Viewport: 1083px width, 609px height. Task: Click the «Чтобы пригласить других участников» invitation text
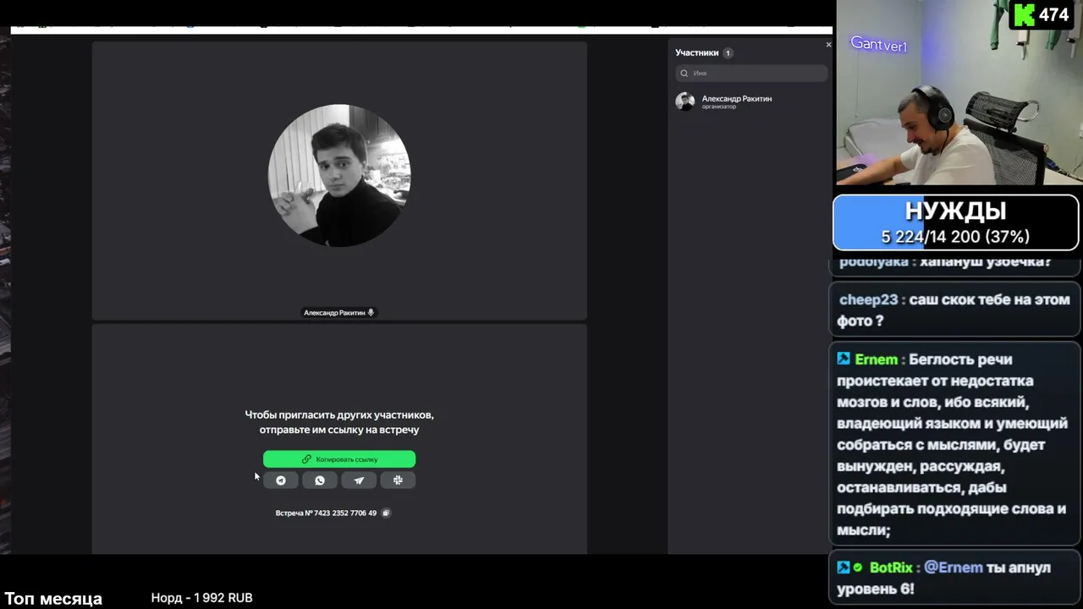click(339, 414)
